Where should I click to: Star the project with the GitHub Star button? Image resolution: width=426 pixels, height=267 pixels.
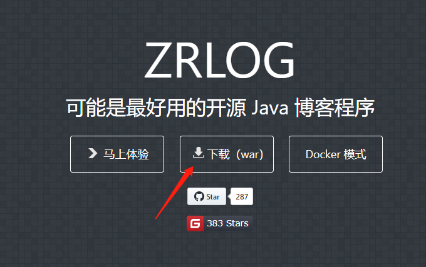click(x=207, y=196)
